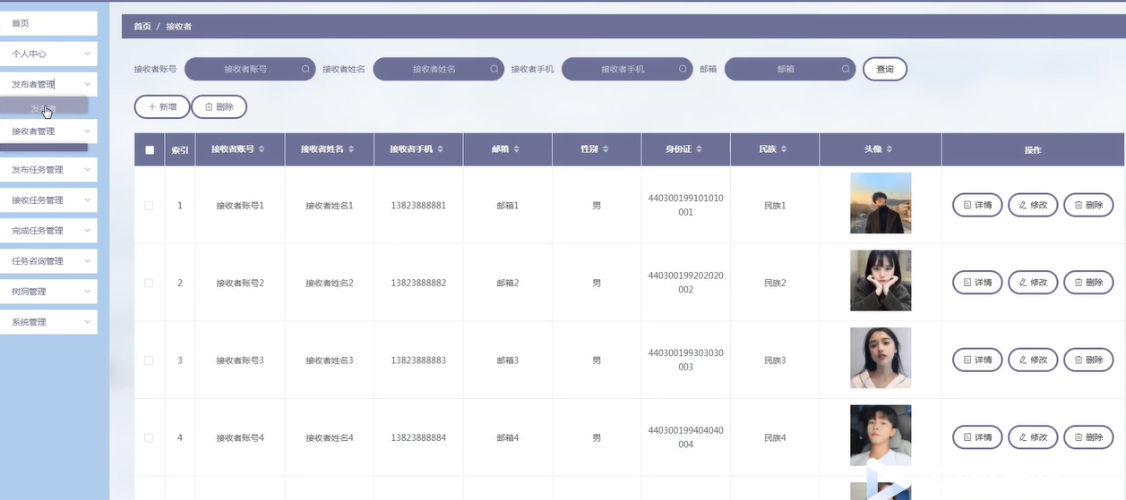Focus the 接收者姓名 search input
This screenshot has width=1126, height=500.
(438, 69)
